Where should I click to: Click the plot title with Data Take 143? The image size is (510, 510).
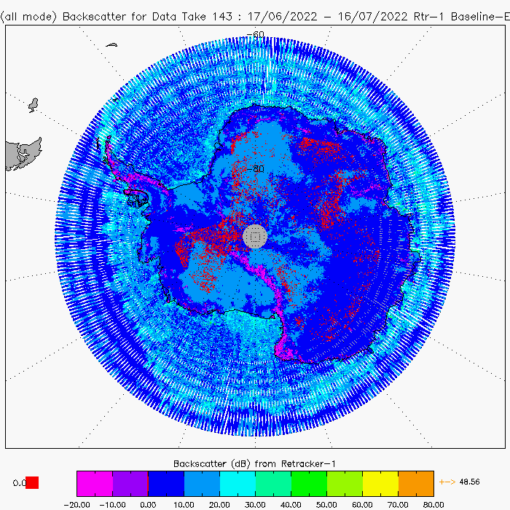[x=255, y=17]
